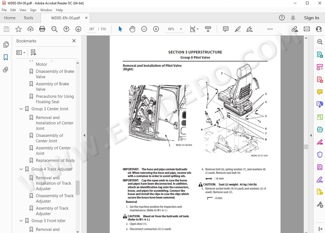Zoom in with the plus circle button
The image size is (325, 233).
pos(156,29)
